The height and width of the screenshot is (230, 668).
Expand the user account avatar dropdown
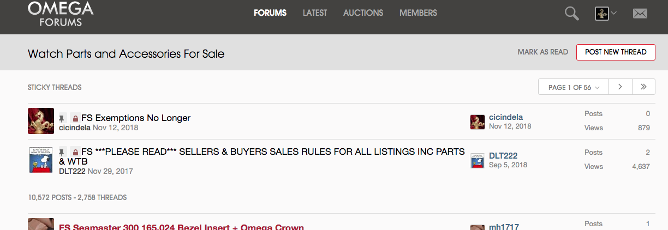[x=606, y=14]
